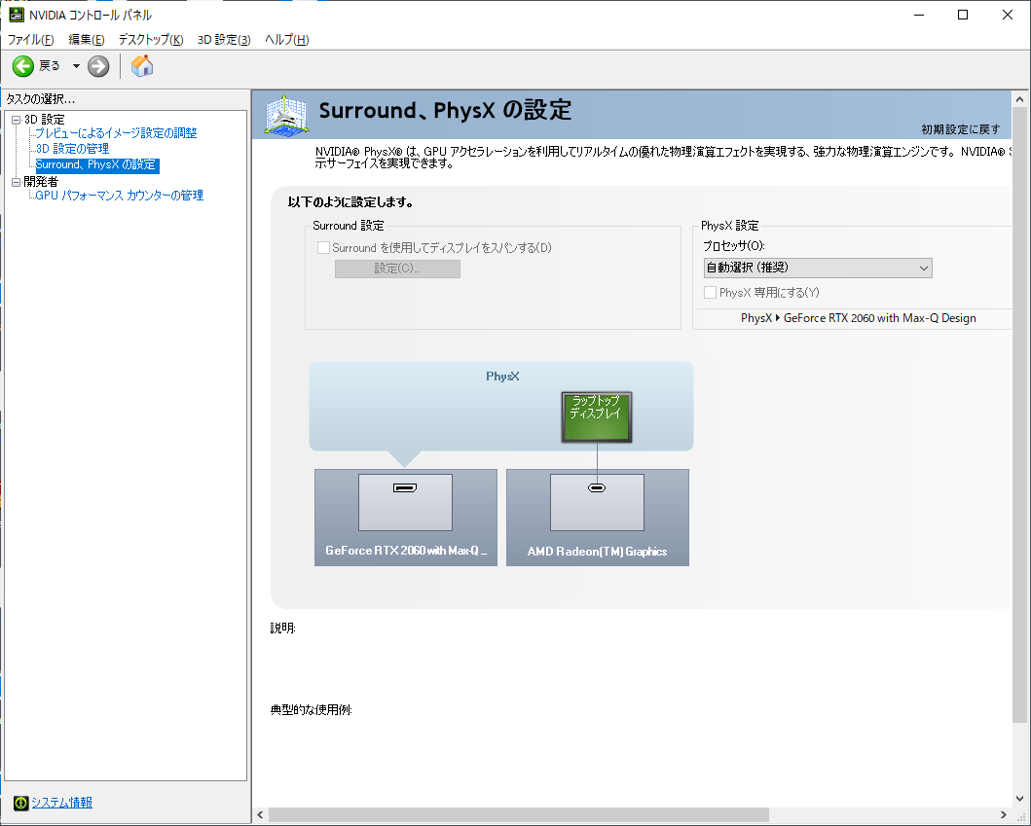The image size is (1031, 826).
Task: Collapse the 3D 設定 tree node
Action: point(16,120)
